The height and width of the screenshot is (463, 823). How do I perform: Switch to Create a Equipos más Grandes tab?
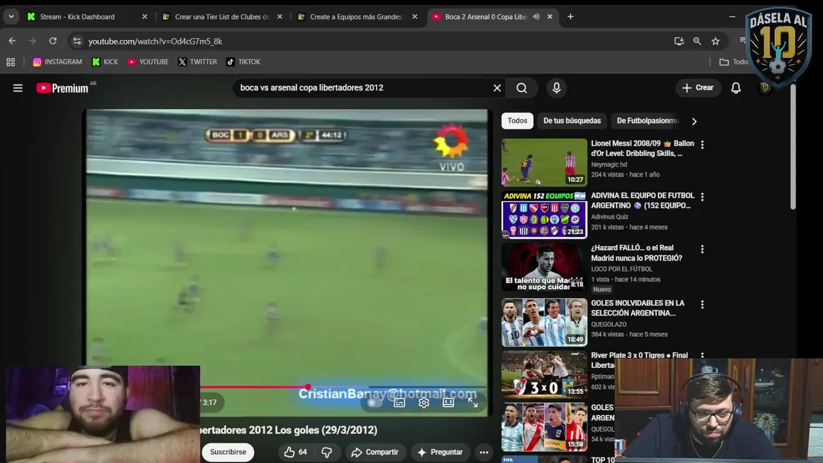[356, 17]
